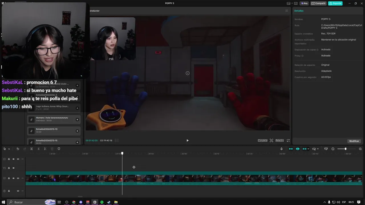Screen dimensions: 365x205
Task: Play the preview with the play button
Action: click(x=187, y=140)
